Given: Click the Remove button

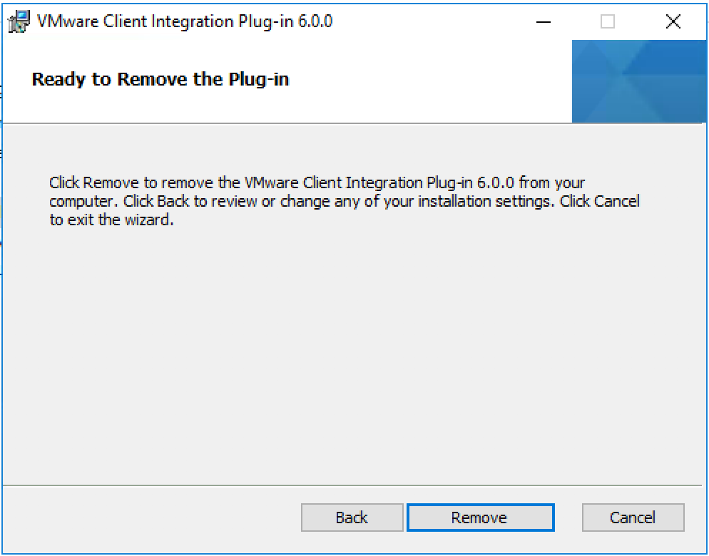Looking at the screenshot, I should 480,517.
